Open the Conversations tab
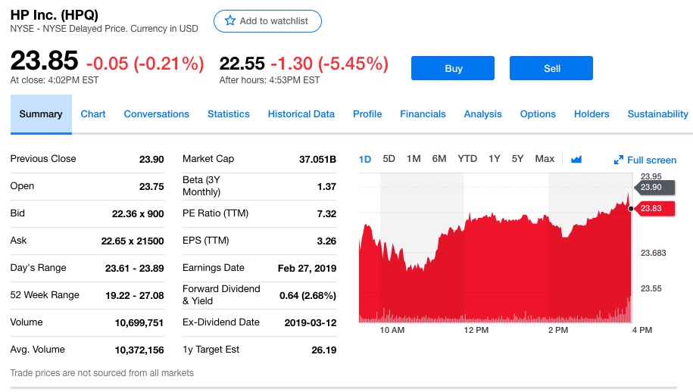This screenshot has height=392, width=693. [x=156, y=114]
